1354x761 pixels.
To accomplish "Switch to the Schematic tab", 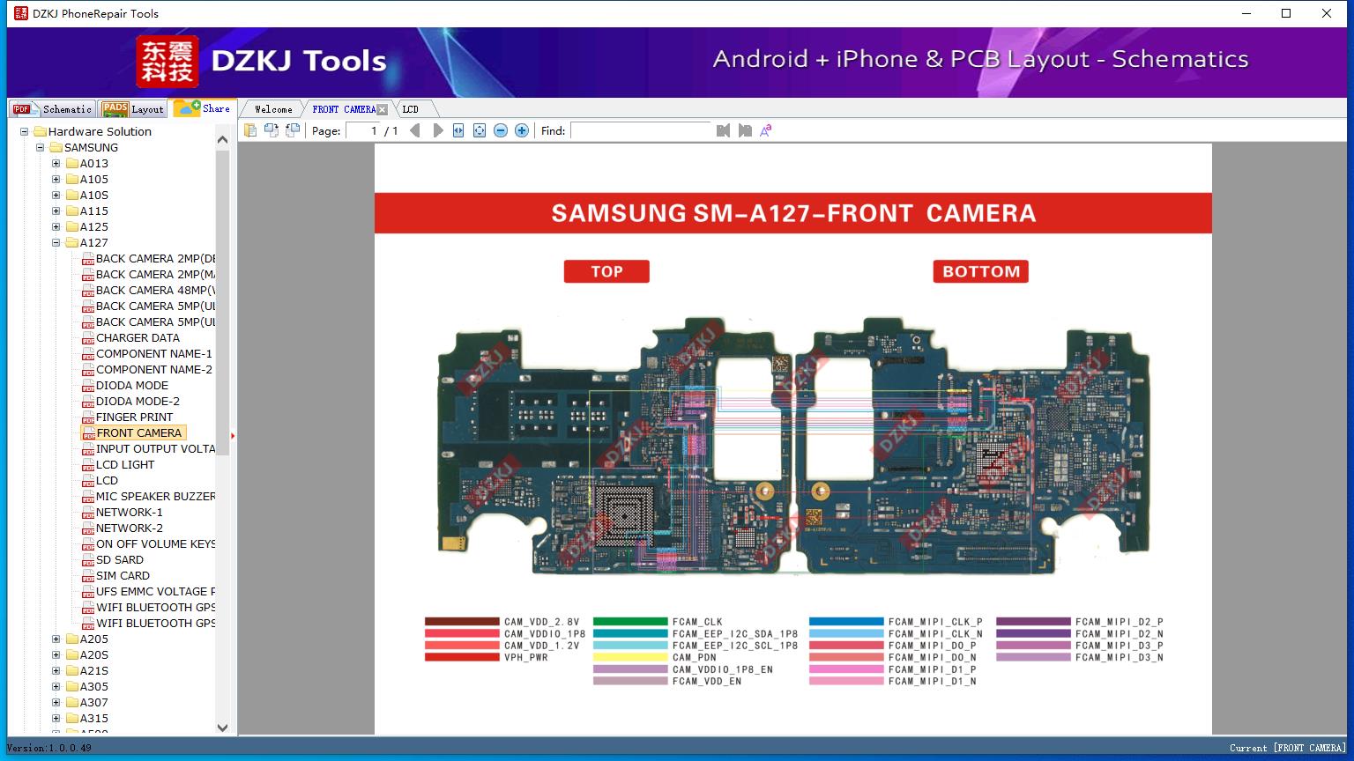I will pyautogui.click(x=52, y=109).
